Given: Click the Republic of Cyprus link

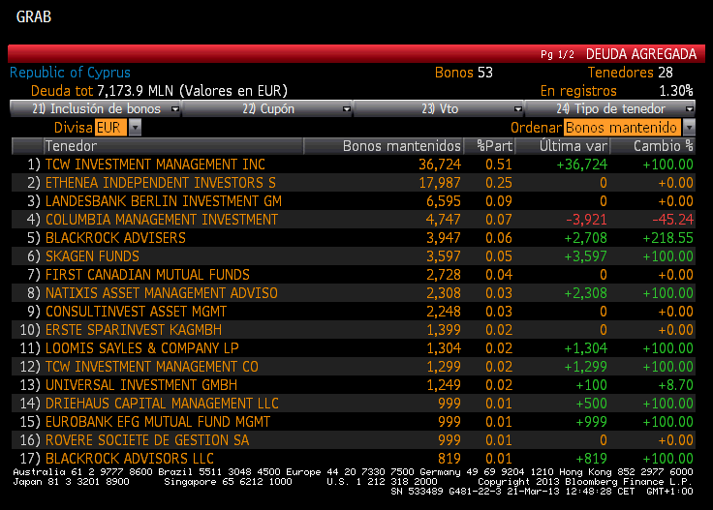Looking at the screenshot, I should (x=70, y=73).
